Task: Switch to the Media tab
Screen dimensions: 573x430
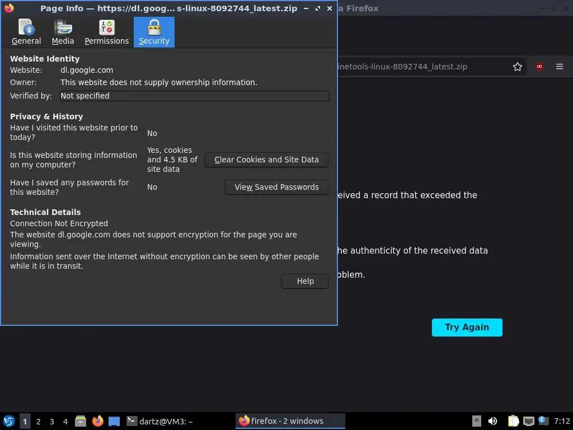Action: tap(63, 32)
